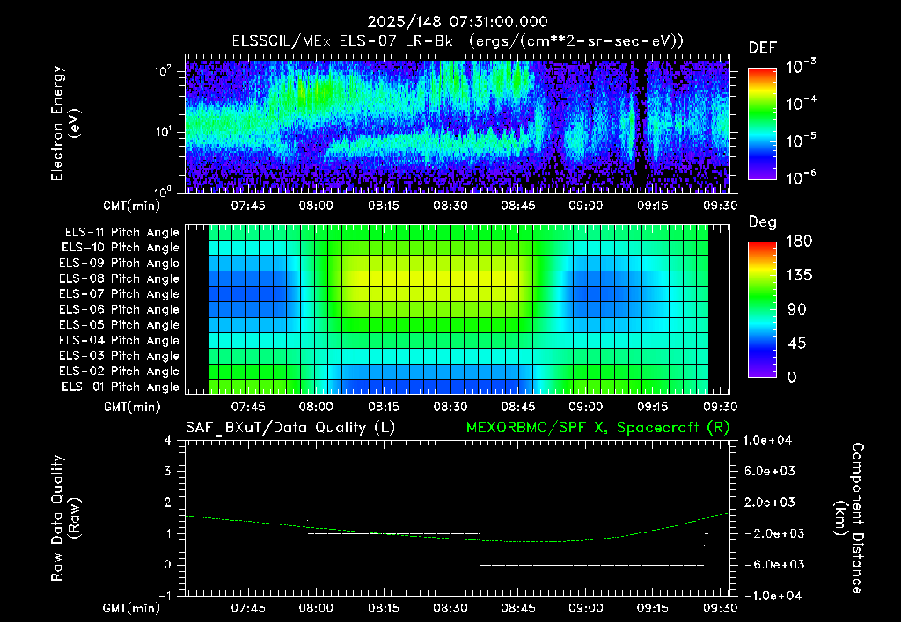Click the 2.0e+03 component distance tick
This screenshot has height=622, width=901.
coord(770,502)
